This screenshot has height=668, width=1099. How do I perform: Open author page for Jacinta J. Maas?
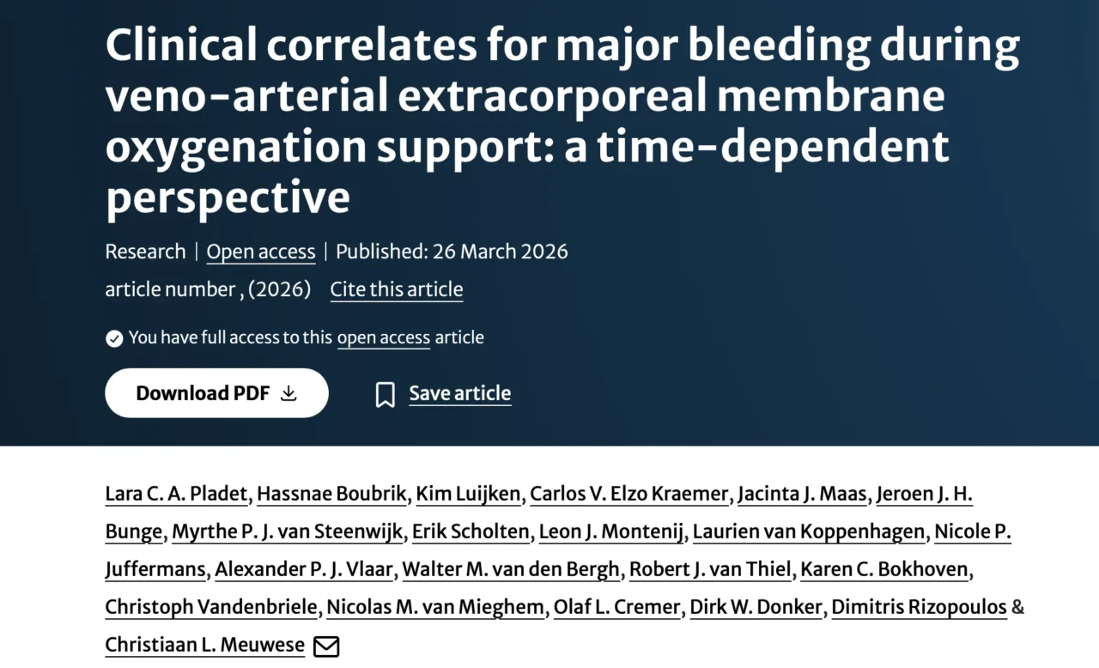pyautogui.click(x=802, y=494)
